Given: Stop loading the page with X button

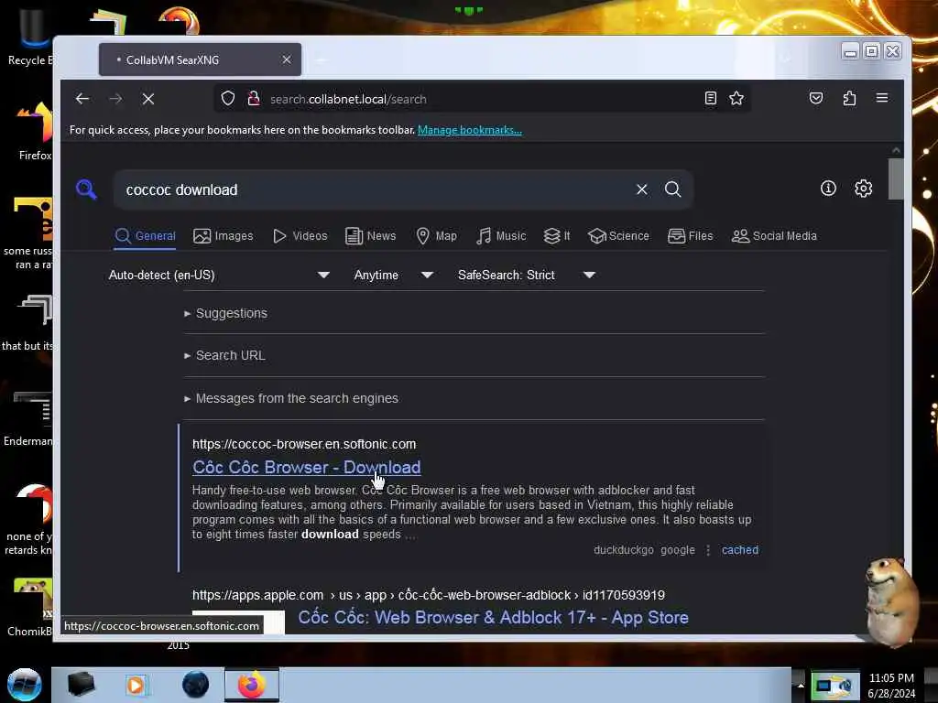Looking at the screenshot, I should click(148, 99).
